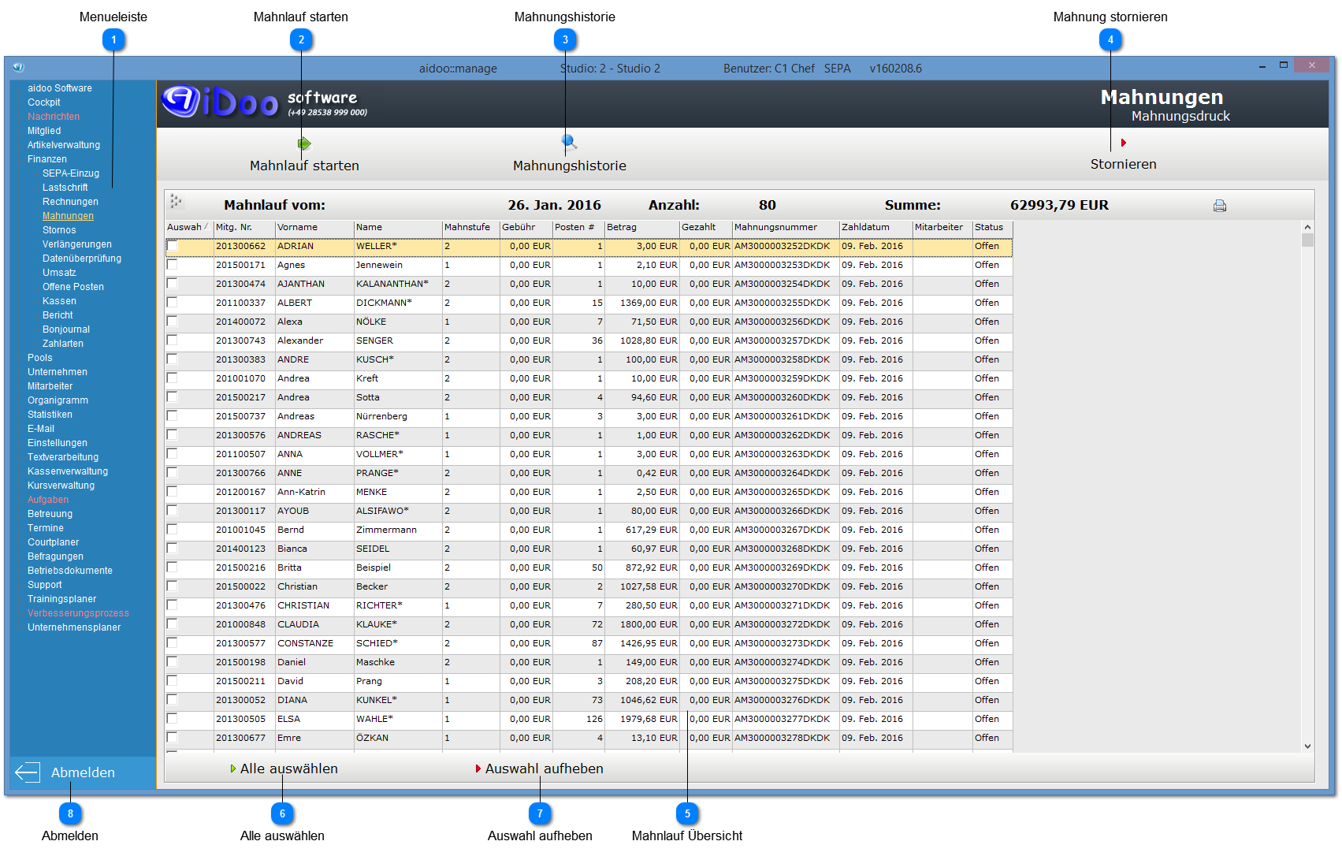This screenshot has width=1342, height=856.
Task: Click the Abmelden arrow icon
Action: click(28, 772)
